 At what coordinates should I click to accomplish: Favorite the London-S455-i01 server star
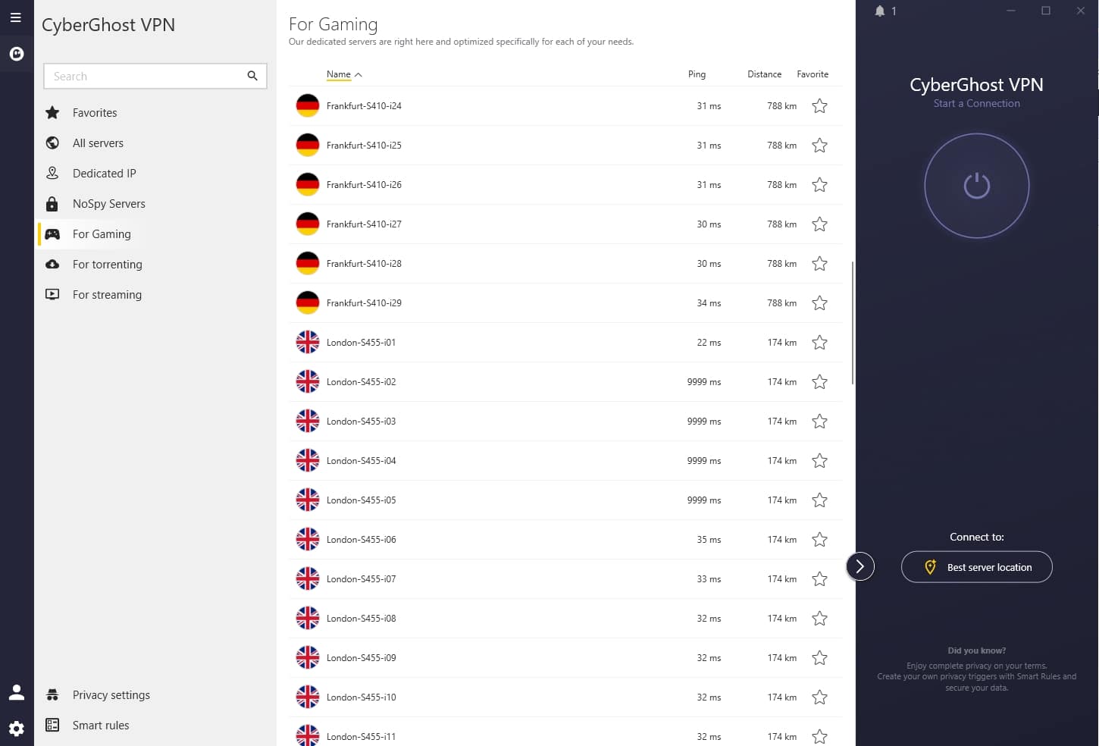coord(819,343)
